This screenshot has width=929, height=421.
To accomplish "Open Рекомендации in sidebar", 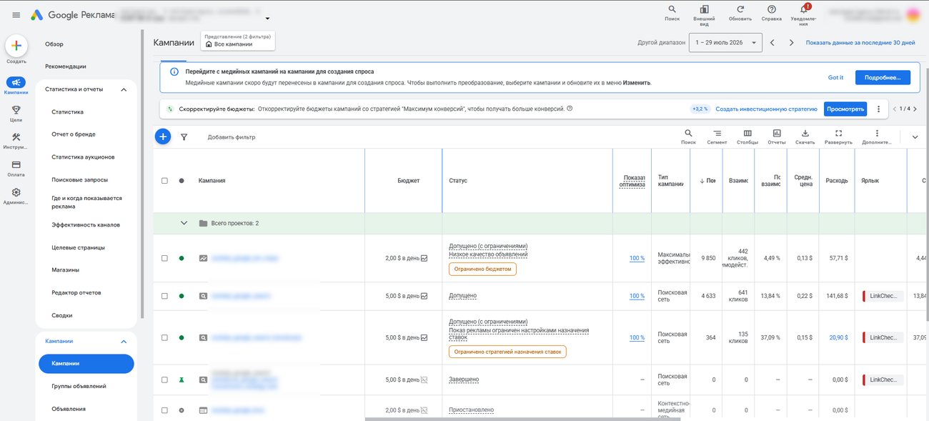I will pyautogui.click(x=66, y=66).
